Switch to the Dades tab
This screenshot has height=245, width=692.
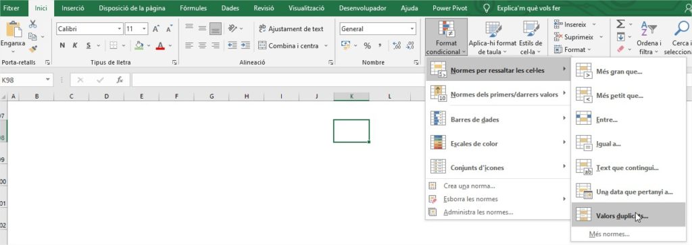230,8
